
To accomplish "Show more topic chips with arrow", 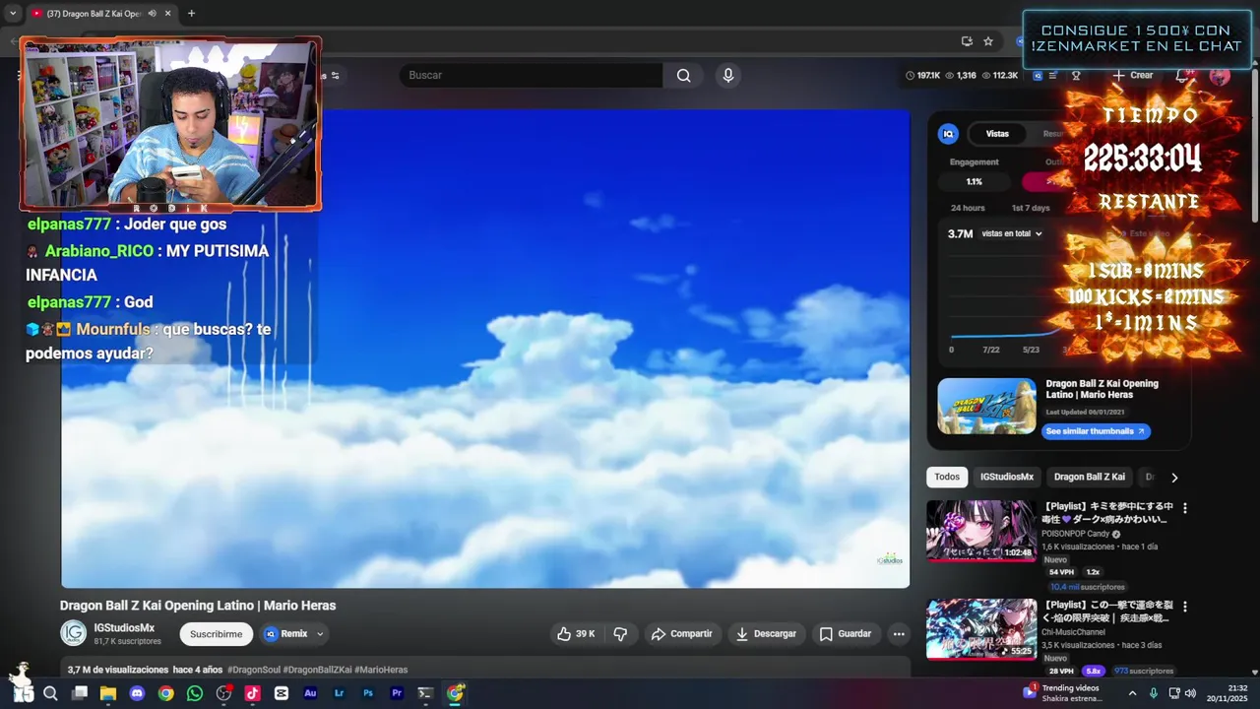I will (x=1173, y=478).
